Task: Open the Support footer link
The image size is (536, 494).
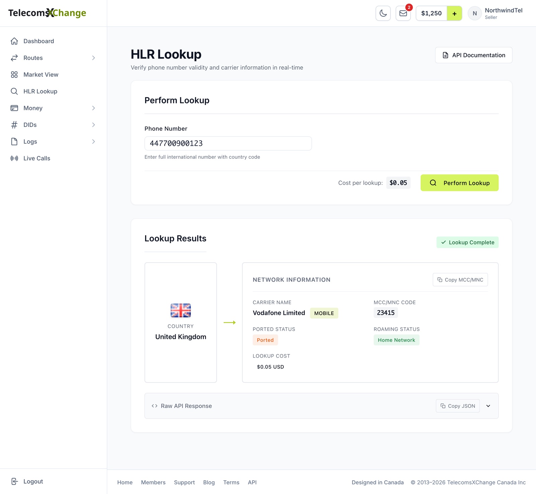Action: pyautogui.click(x=184, y=482)
